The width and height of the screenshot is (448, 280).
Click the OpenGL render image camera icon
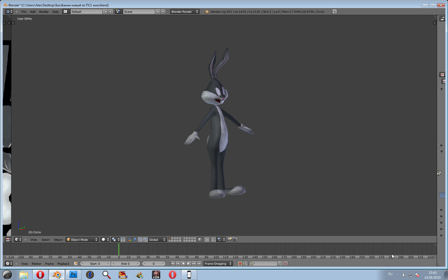pos(230,240)
